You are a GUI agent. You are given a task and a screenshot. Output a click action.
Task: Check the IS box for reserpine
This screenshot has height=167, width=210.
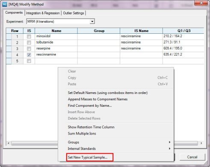29,49
